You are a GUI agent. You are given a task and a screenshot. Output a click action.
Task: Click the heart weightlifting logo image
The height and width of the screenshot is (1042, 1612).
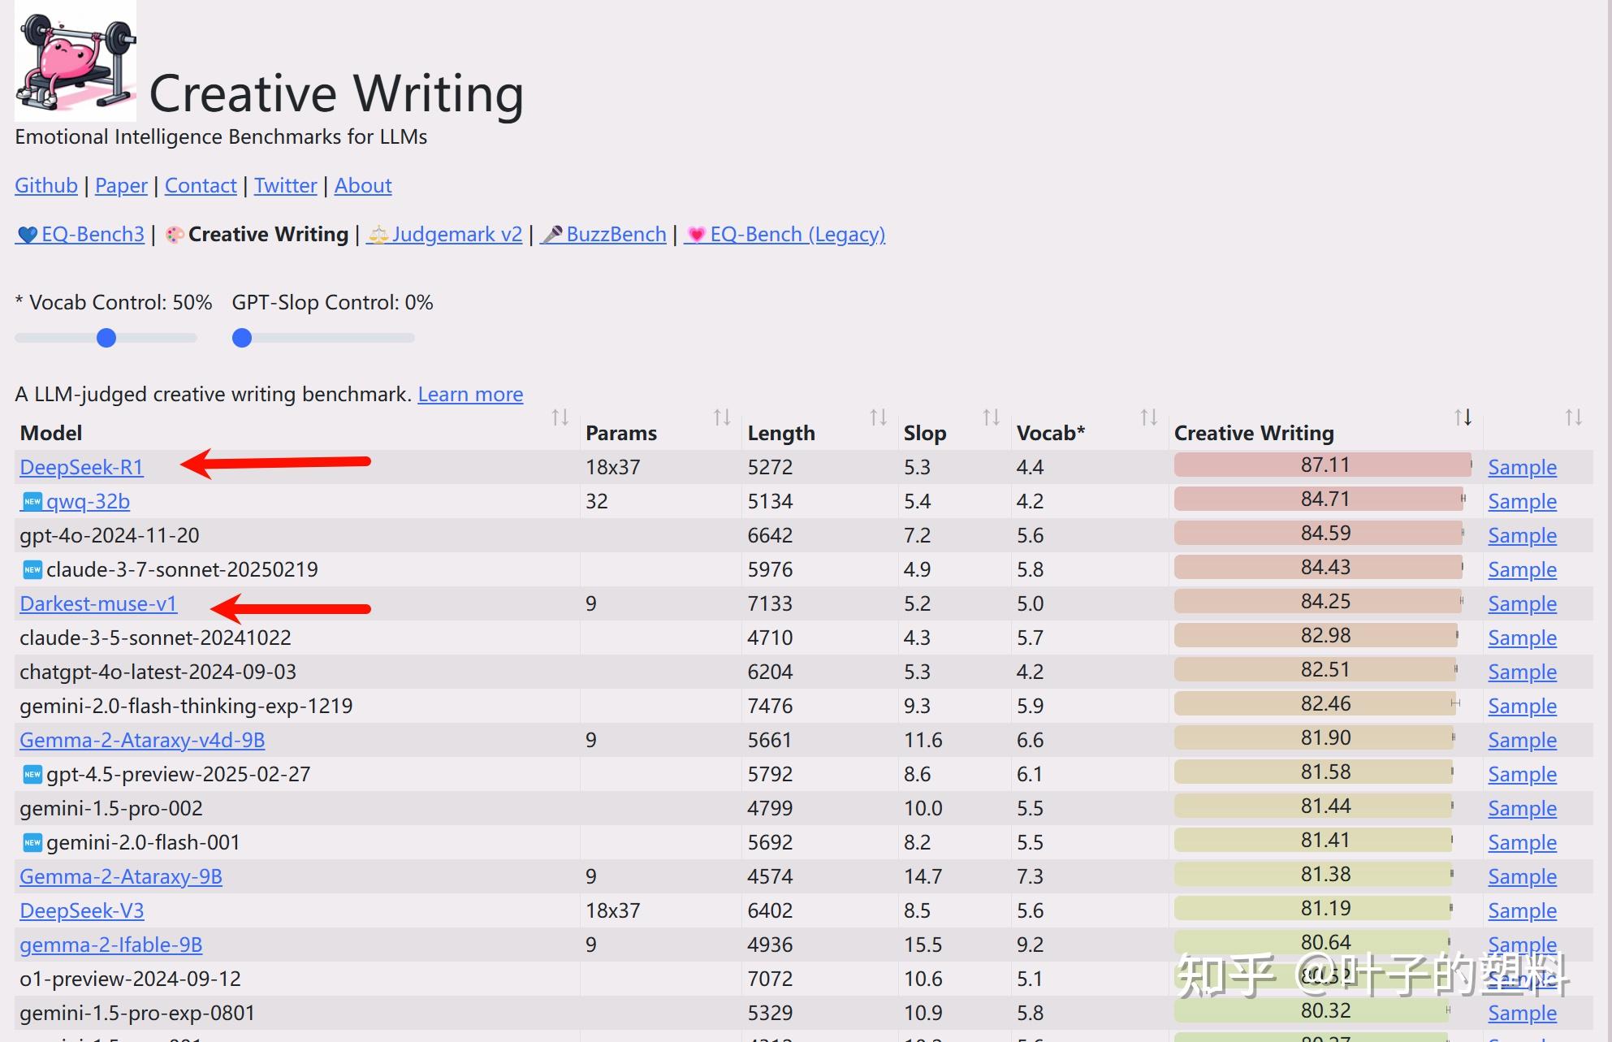tap(76, 61)
